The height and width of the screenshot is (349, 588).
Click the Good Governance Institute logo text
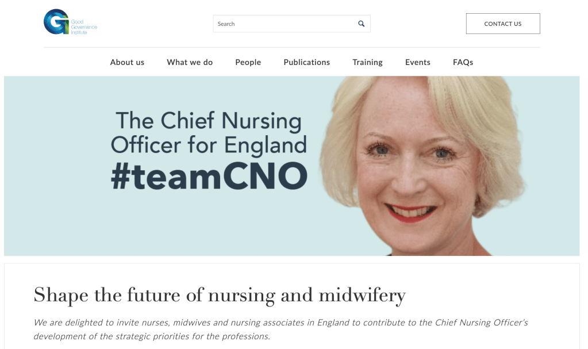click(84, 27)
